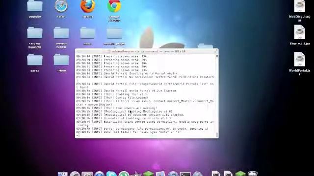Open the Trash in the dock
The width and height of the screenshot is (314, 176).
tap(253, 174)
